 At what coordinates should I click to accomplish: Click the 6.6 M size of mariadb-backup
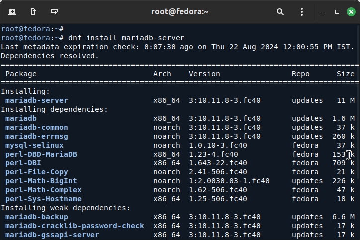tap(343, 217)
